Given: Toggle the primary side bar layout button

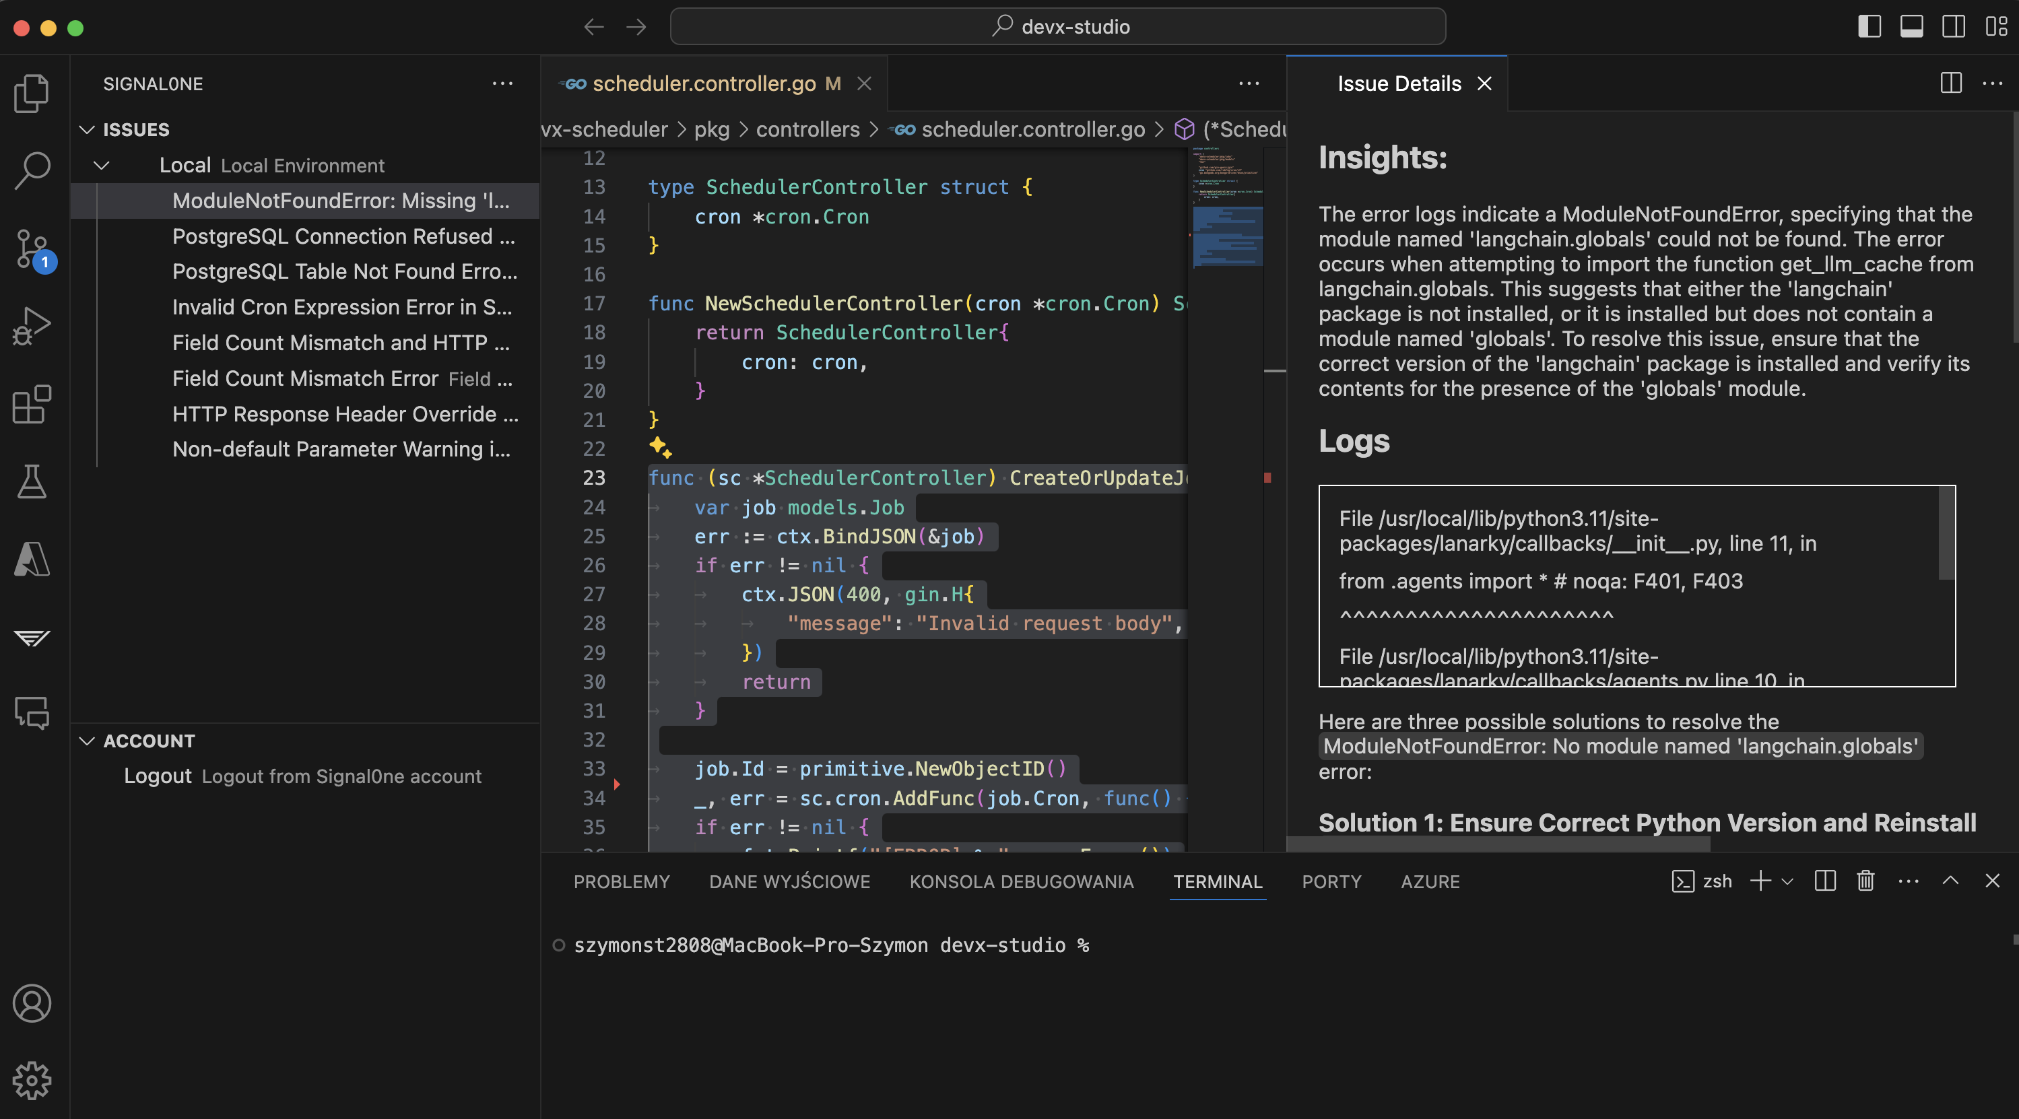Looking at the screenshot, I should point(1869,27).
